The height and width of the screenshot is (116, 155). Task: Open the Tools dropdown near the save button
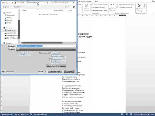(x=42, y=71)
